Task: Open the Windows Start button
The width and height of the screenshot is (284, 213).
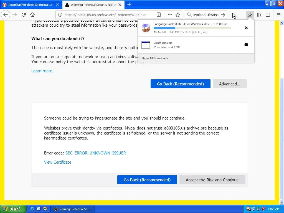Action: coord(13,209)
